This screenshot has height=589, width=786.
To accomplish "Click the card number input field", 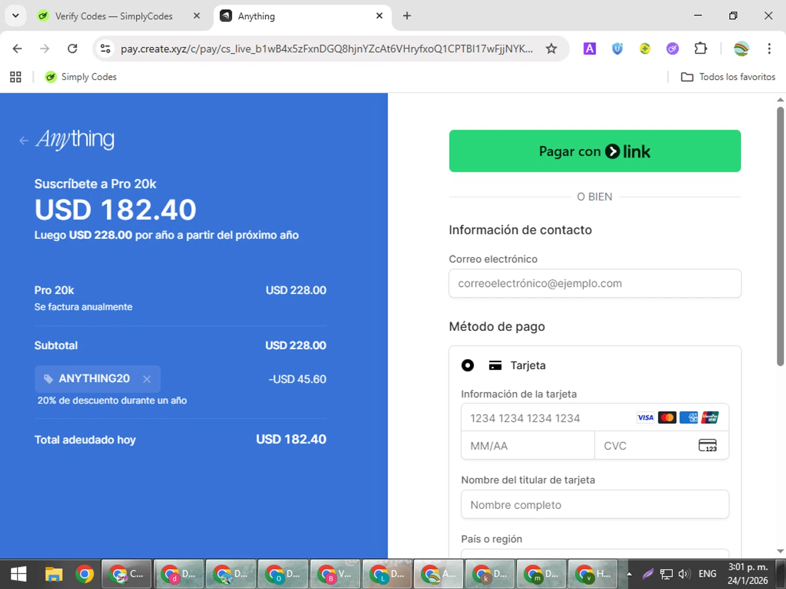I will 595,418.
